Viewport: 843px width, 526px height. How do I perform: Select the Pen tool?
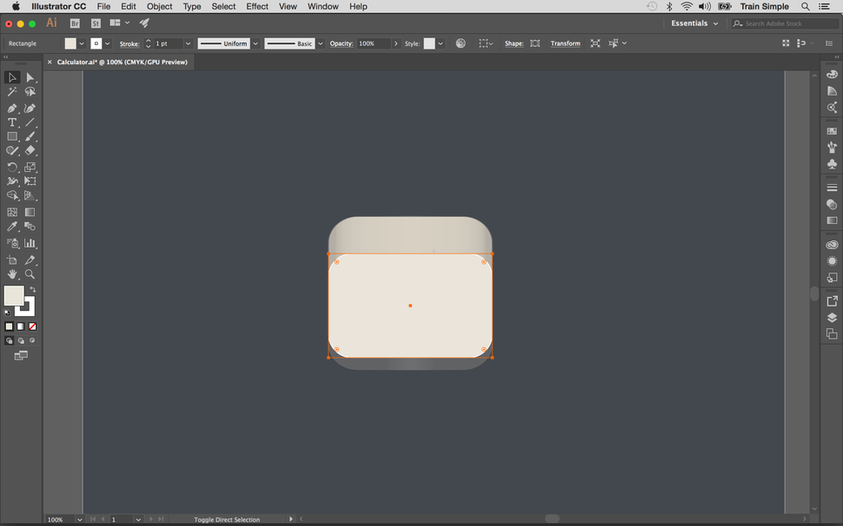coord(12,107)
